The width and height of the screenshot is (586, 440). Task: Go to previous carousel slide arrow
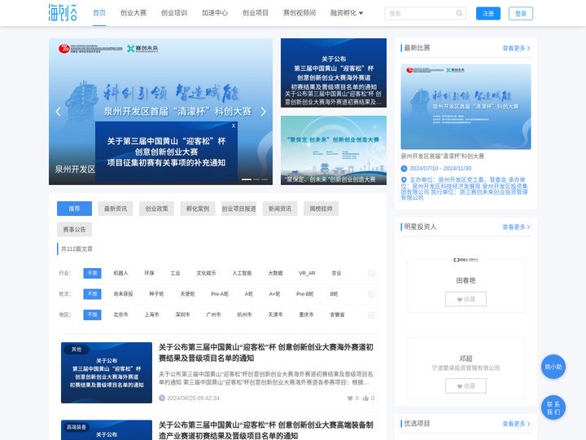pos(59,112)
